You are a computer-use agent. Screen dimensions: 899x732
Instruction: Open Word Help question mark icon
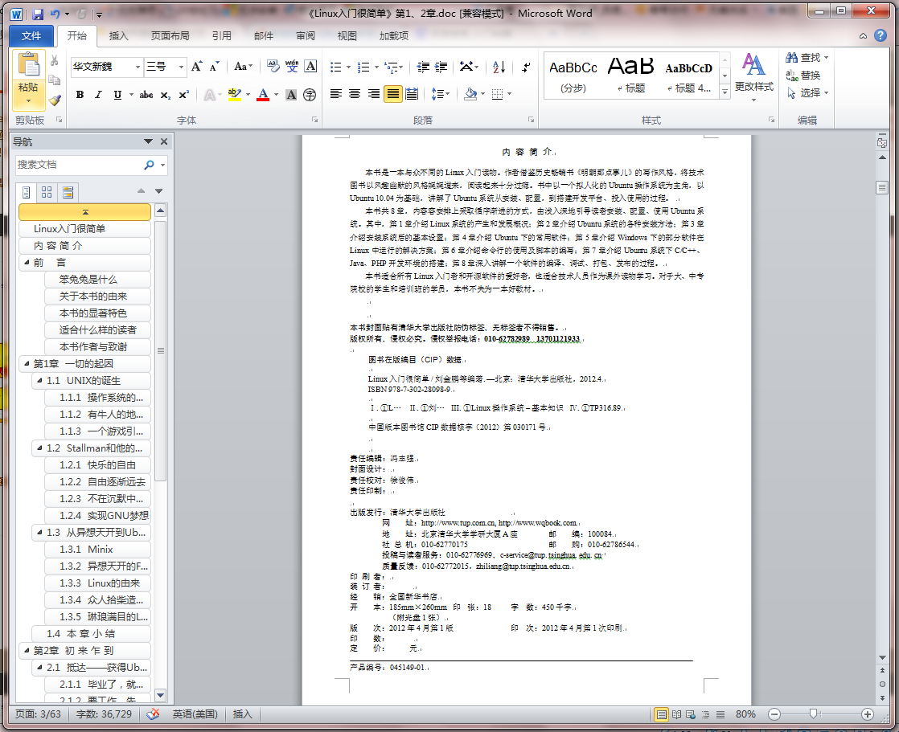[x=881, y=35]
